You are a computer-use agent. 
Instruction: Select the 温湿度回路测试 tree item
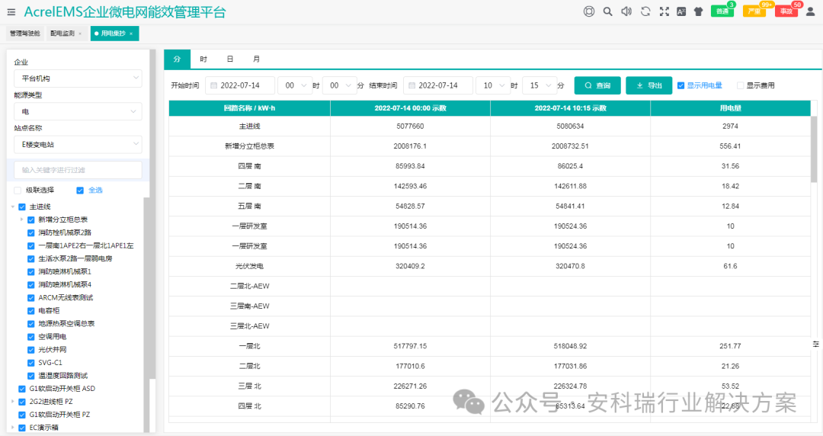click(63, 376)
